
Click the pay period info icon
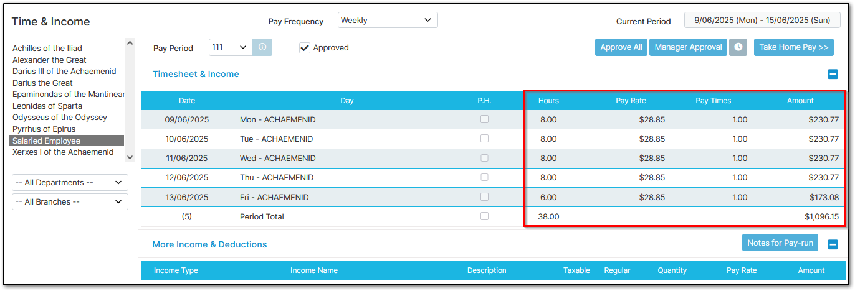[x=262, y=47]
